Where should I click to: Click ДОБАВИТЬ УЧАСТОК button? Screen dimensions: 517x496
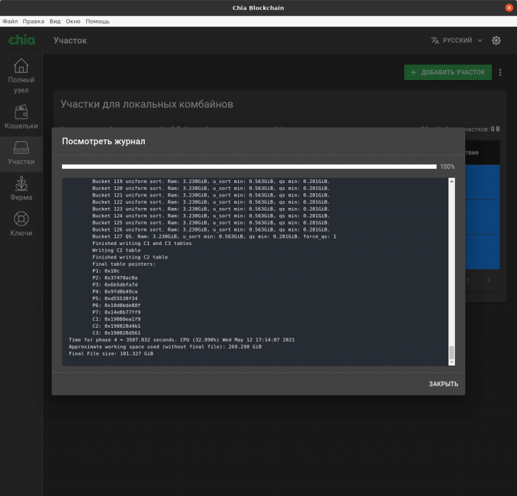(448, 72)
